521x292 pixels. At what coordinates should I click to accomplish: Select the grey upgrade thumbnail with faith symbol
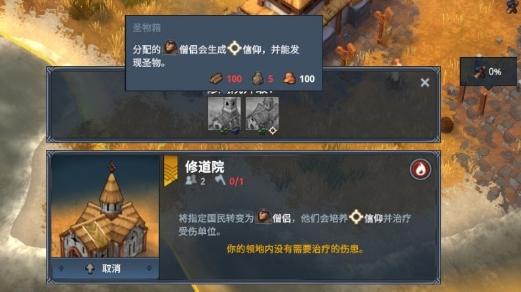262,113
